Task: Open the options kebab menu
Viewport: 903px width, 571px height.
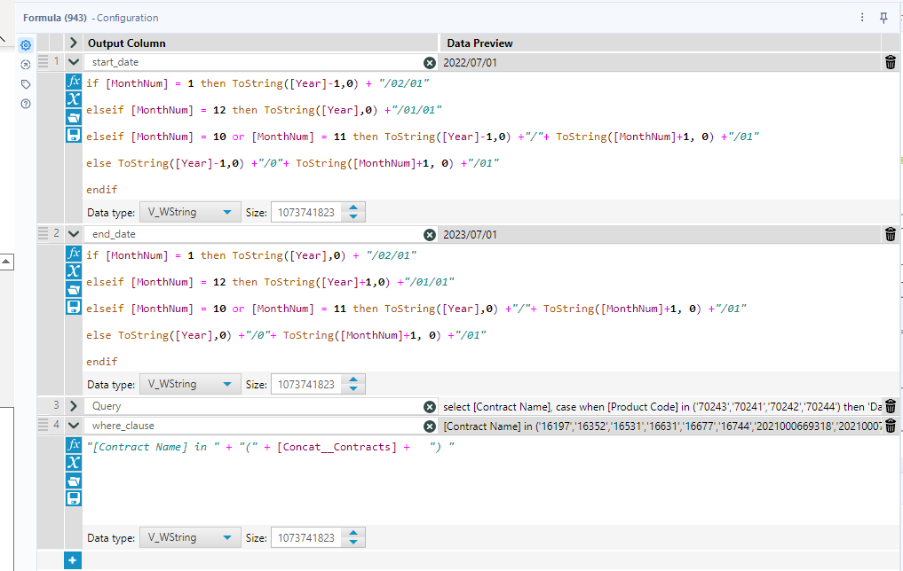Action: 862,18
